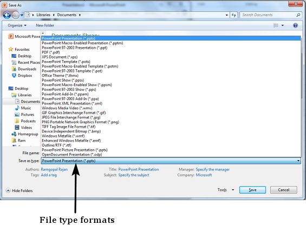Click Add a tag link
This screenshot has height=232, width=306.
[49, 175]
